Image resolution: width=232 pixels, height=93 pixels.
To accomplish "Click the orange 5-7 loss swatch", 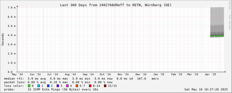I will 77,86.
